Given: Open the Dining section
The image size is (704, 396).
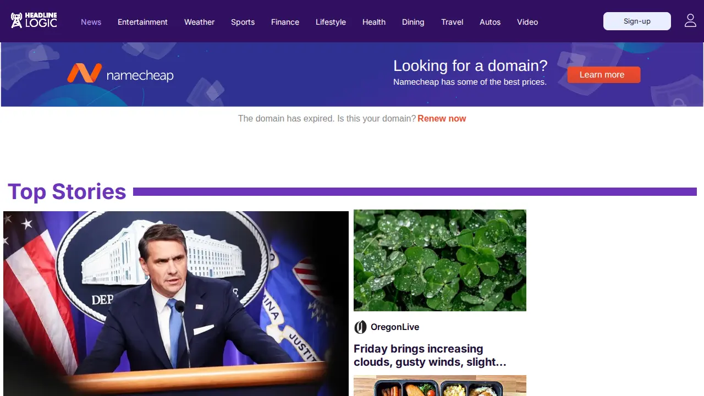Looking at the screenshot, I should coord(413,22).
